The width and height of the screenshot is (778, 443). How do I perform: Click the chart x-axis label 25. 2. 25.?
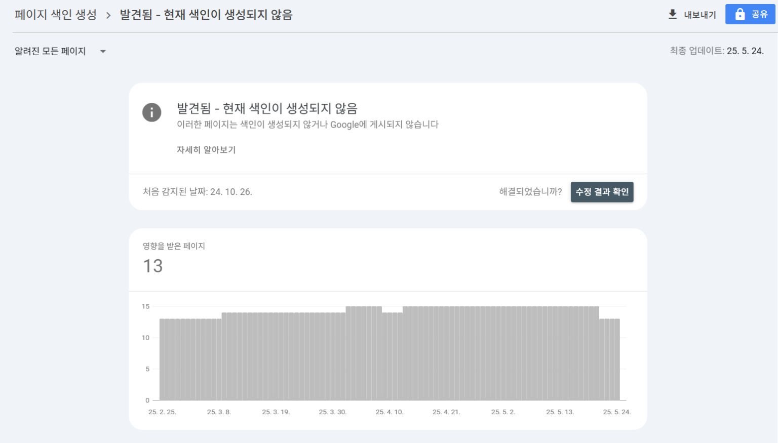point(162,412)
